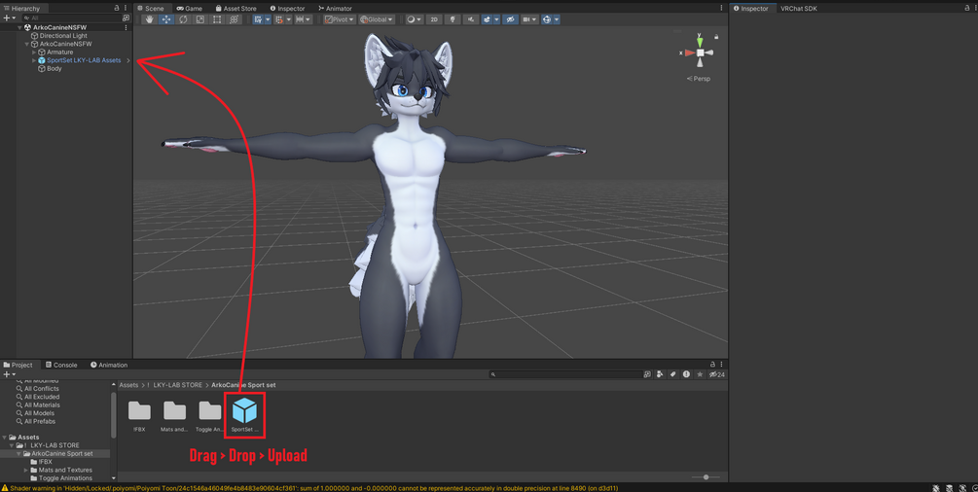Toggle 2D view mode

point(434,19)
